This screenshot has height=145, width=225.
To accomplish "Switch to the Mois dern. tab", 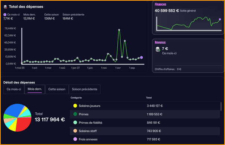I will coord(35,89).
